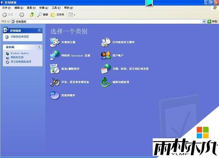Open the 文件(F) menu
The width and height of the screenshot is (219, 158).
[6, 8]
